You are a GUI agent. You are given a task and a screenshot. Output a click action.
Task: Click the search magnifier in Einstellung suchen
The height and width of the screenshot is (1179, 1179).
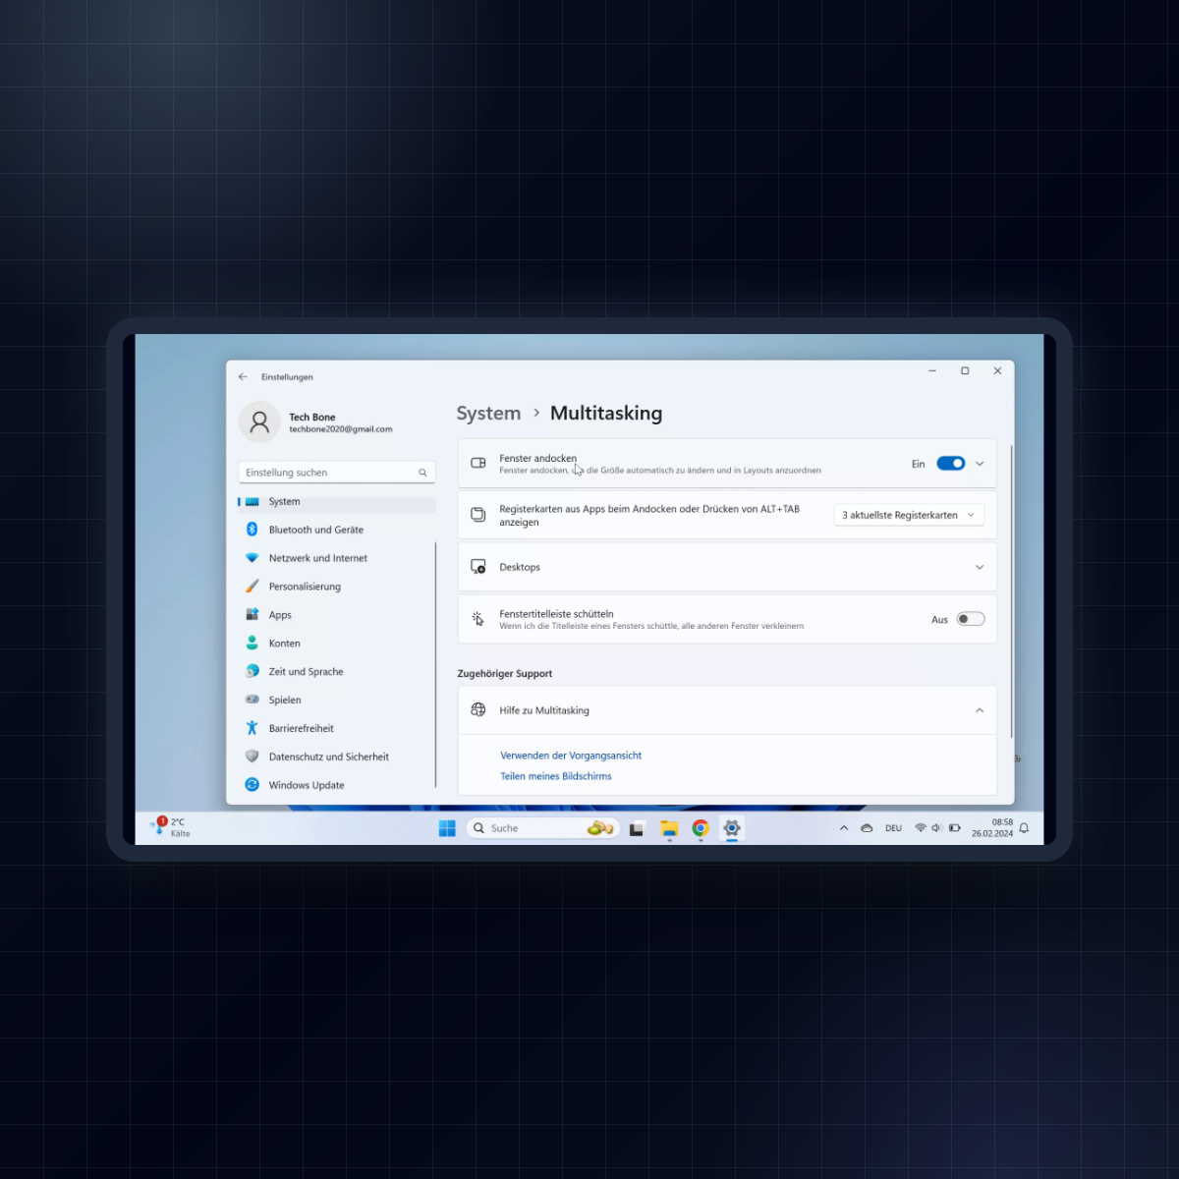pyautogui.click(x=422, y=473)
